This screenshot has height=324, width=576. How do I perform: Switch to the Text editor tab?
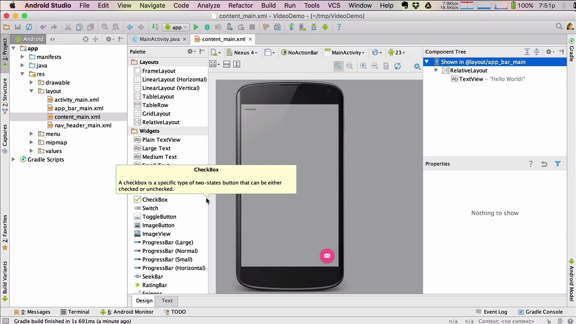point(167,301)
